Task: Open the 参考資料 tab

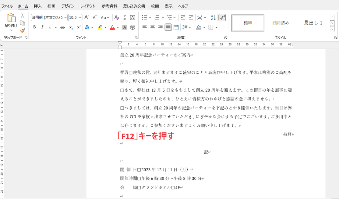Action: (x=109, y=6)
